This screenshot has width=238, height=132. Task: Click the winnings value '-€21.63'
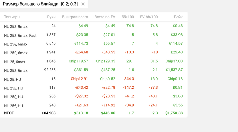pyautogui.click(x=81, y=105)
